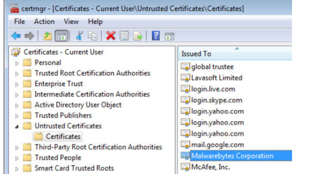The height and width of the screenshot is (175, 315).
Task: Click certificate icon beside Malwarebytes Corporation
Action: point(185,156)
